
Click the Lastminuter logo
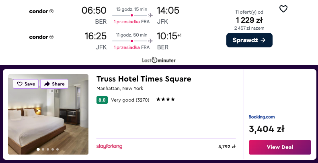click(158, 60)
